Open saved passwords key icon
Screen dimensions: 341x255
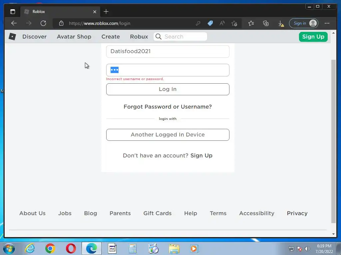pyautogui.click(x=198, y=23)
